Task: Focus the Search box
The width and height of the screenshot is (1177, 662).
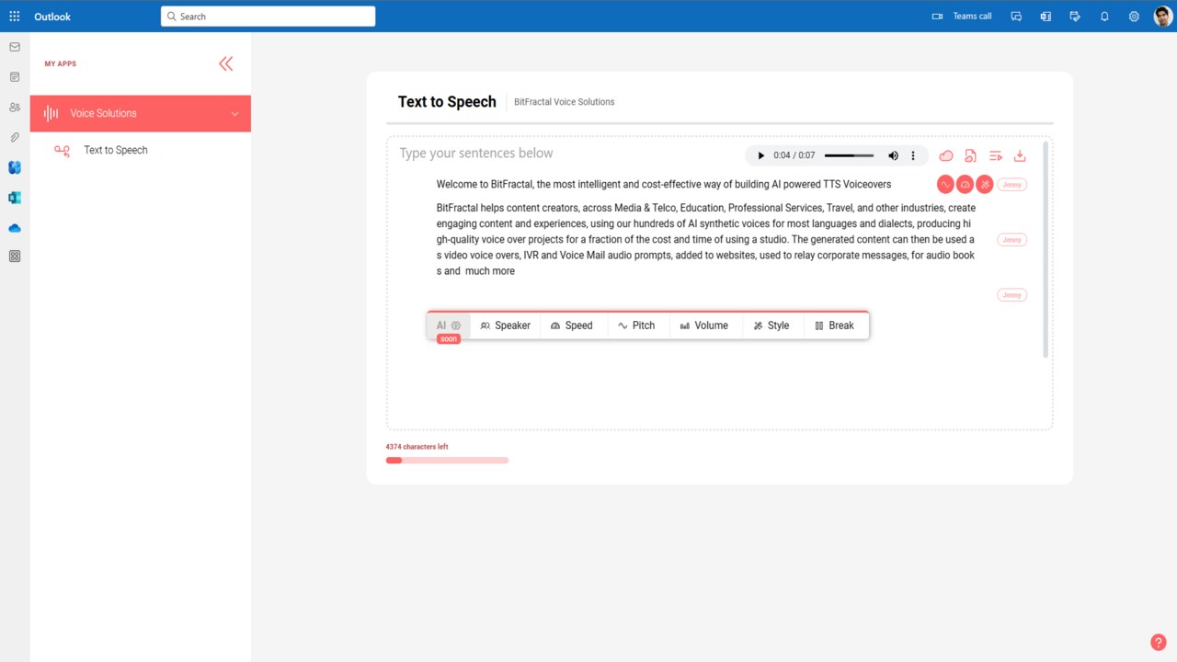Action: tap(268, 17)
